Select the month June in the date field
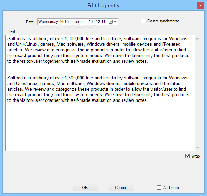This screenshot has height=196, width=207. click(x=78, y=22)
